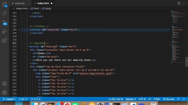Switch git branch master*+ in status bar

coord(9,99)
